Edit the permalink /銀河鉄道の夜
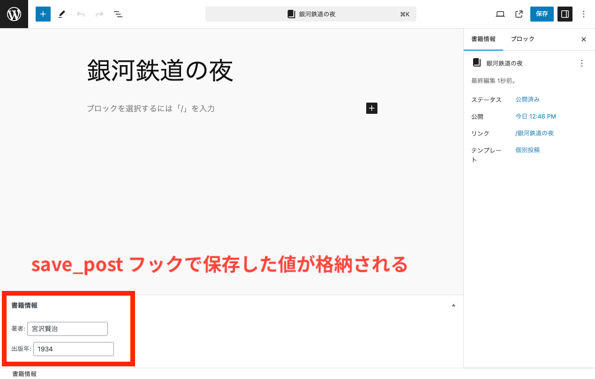This screenshot has width=595, height=379. click(535, 133)
